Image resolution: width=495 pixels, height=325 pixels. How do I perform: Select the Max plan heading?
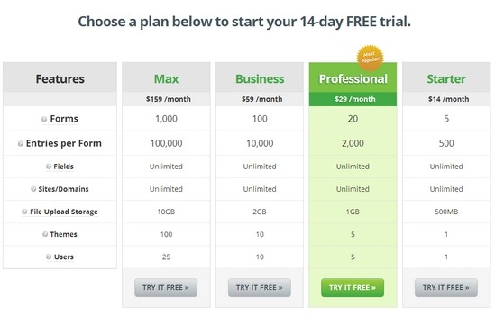point(167,79)
